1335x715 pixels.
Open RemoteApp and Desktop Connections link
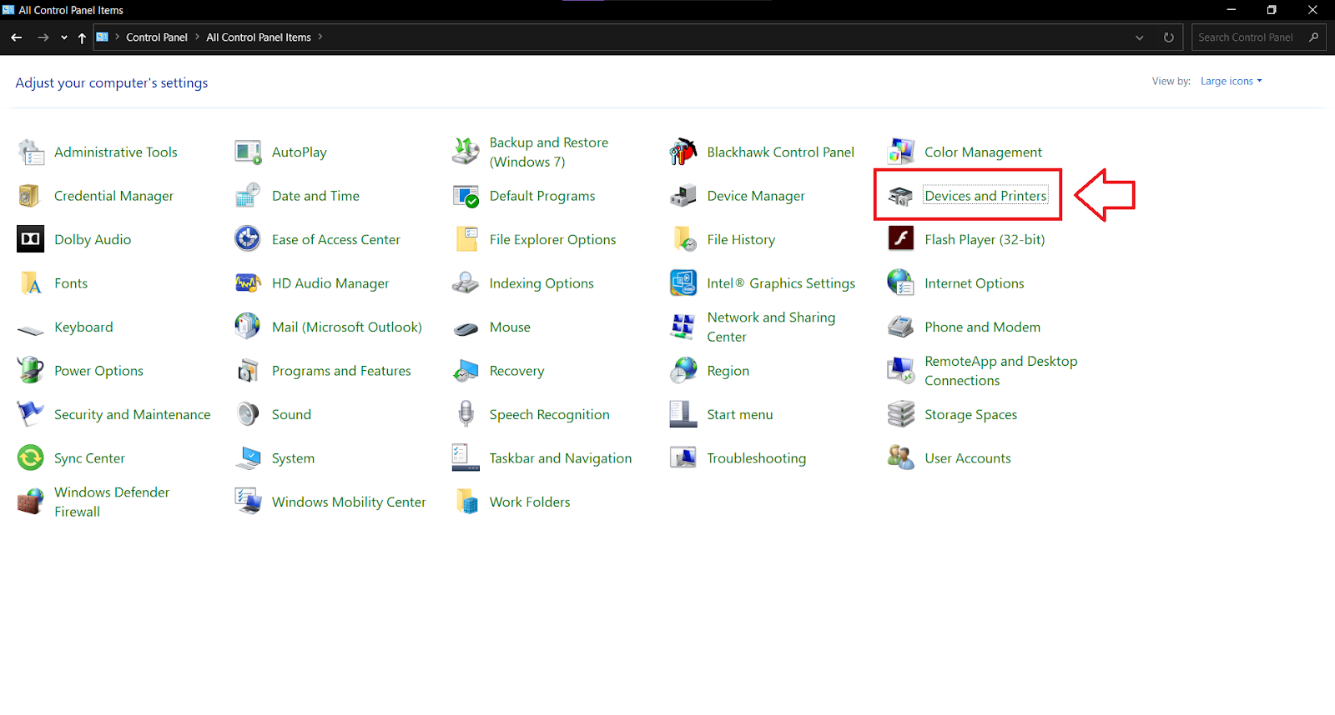1001,371
